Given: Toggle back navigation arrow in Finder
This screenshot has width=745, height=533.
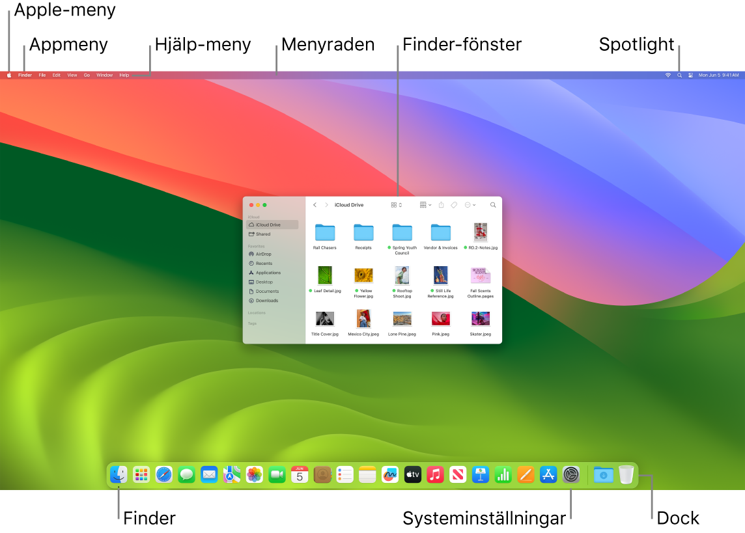Looking at the screenshot, I should pyautogui.click(x=315, y=204).
